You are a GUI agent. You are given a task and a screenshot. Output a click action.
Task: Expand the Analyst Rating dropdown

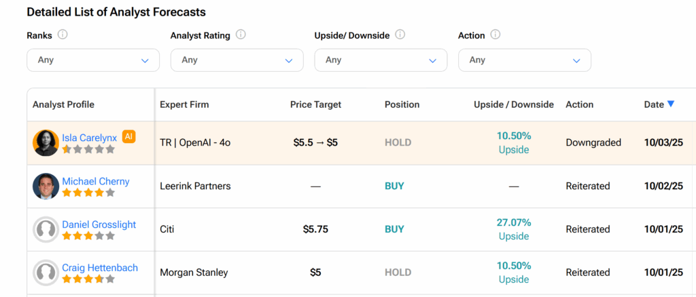click(x=237, y=60)
